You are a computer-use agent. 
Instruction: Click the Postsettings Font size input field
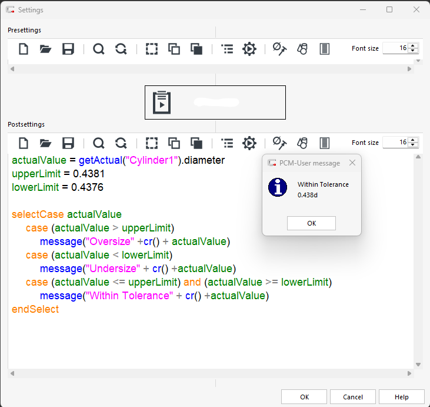(395, 143)
